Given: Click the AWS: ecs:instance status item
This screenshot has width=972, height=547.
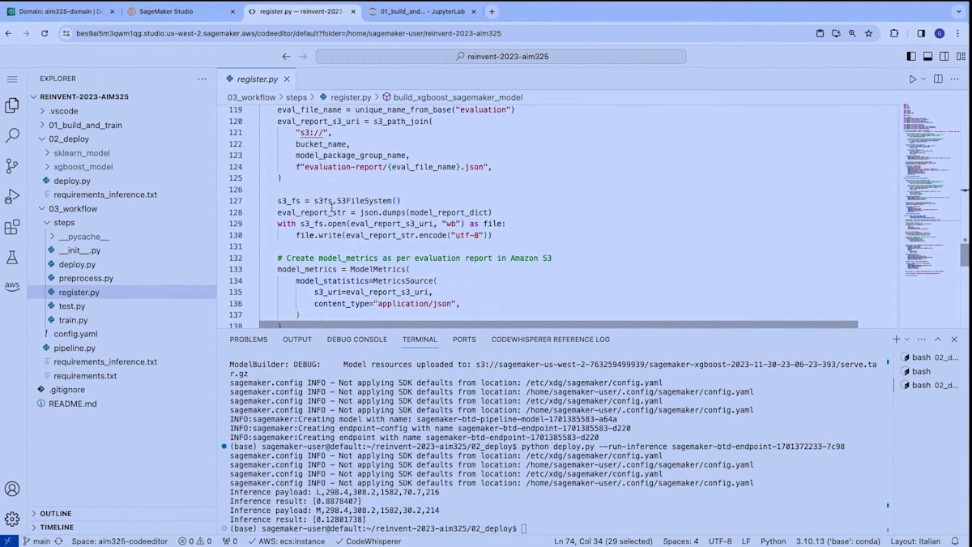Looking at the screenshot, I should (x=286, y=541).
